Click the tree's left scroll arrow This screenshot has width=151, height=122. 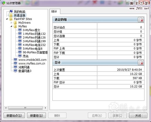pos(6,108)
